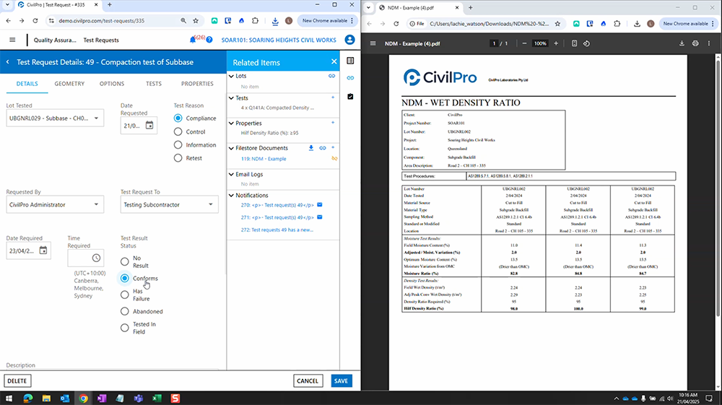This screenshot has height=405, width=722.
Task: Switch to the TESTS tab
Action: (x=154, y=84)
